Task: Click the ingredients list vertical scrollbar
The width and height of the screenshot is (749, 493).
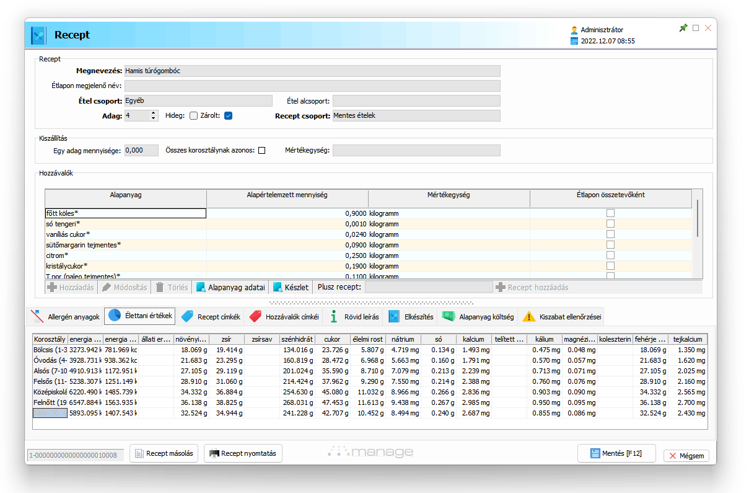Action: click(x=698, y=218)
